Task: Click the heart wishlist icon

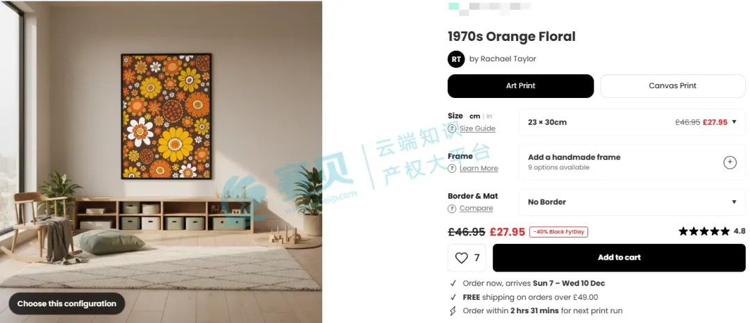Action: click(x=461, y=258)
